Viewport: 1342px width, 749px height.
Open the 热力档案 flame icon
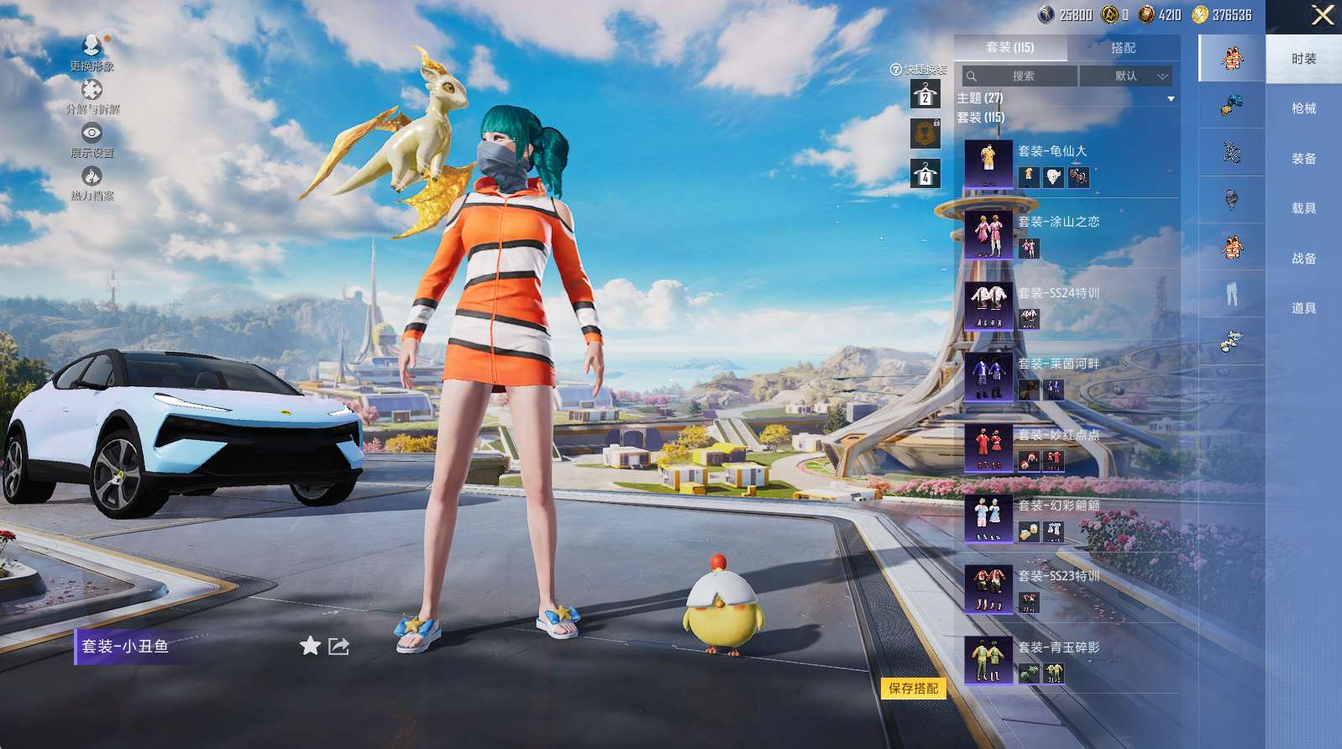click(92, 176)
